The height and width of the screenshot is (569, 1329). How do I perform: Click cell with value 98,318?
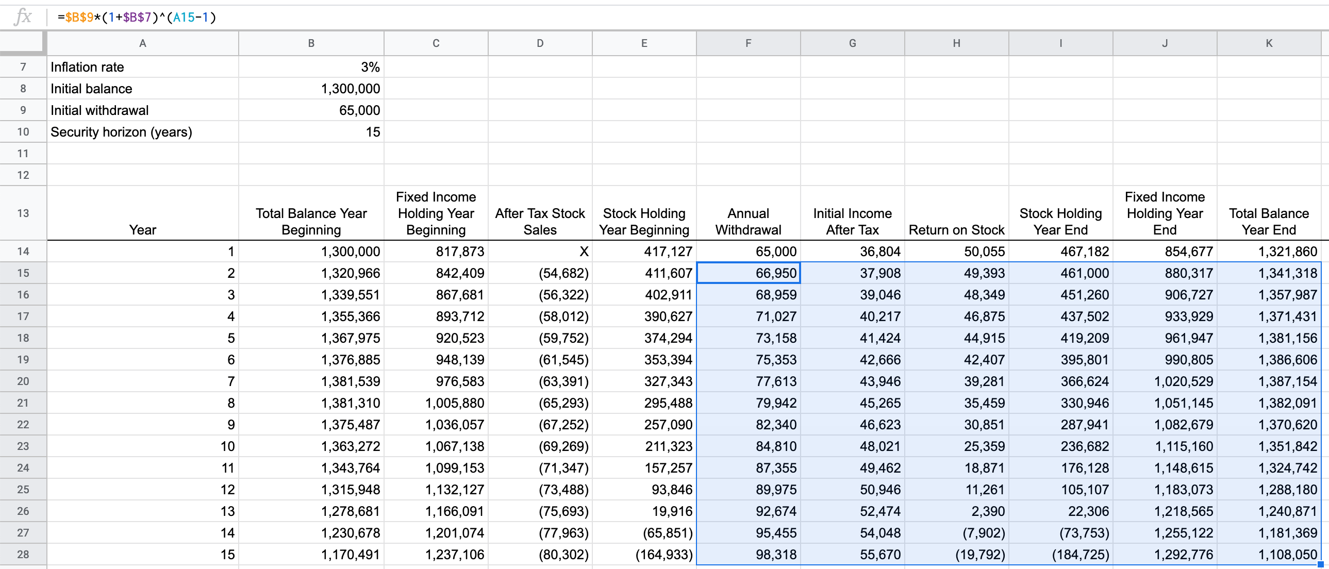pos(749,555)
